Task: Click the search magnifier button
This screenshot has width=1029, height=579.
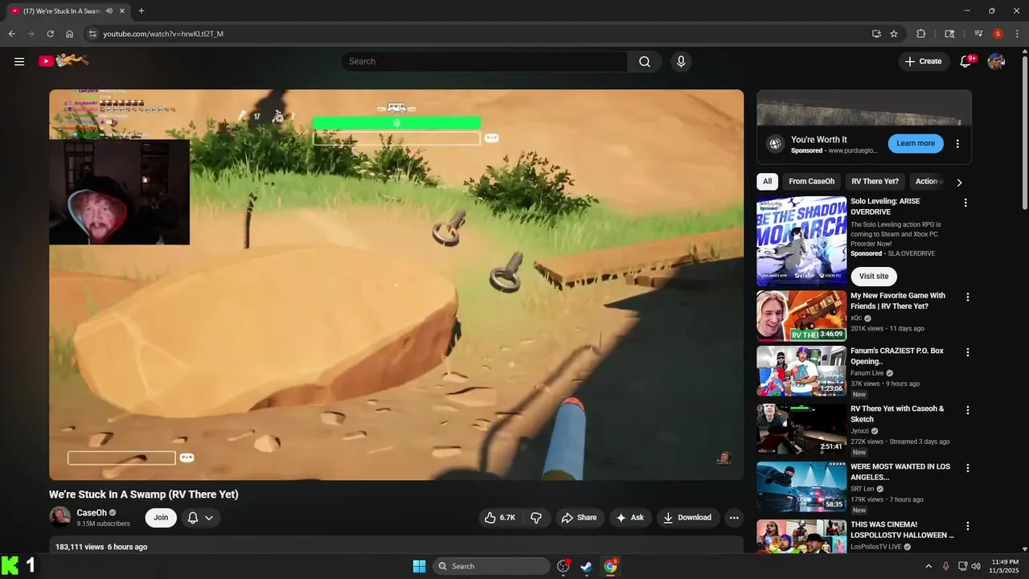Action: [645, 61]
